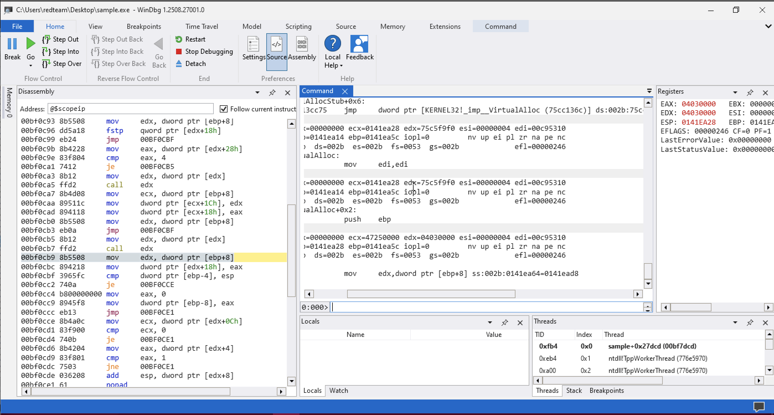Switch to the Watch tab

pyautogui.click(x=338, y=390)
